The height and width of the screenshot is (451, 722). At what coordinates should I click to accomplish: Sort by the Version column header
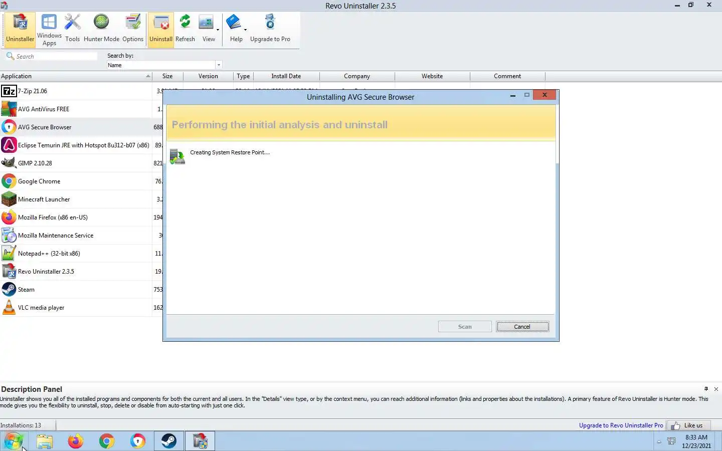tap(208, 76)
